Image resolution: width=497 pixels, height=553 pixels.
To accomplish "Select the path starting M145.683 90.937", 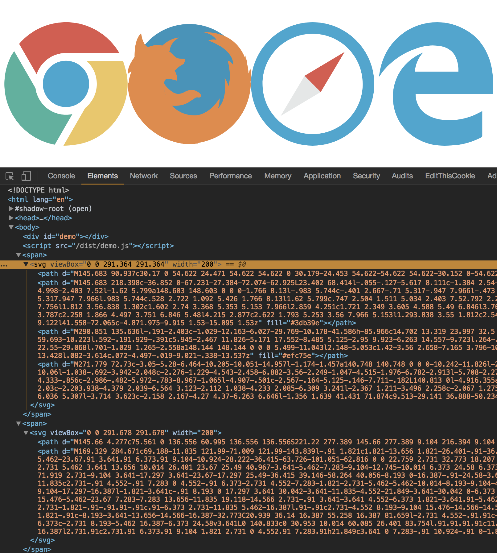I will click(267, 273).
